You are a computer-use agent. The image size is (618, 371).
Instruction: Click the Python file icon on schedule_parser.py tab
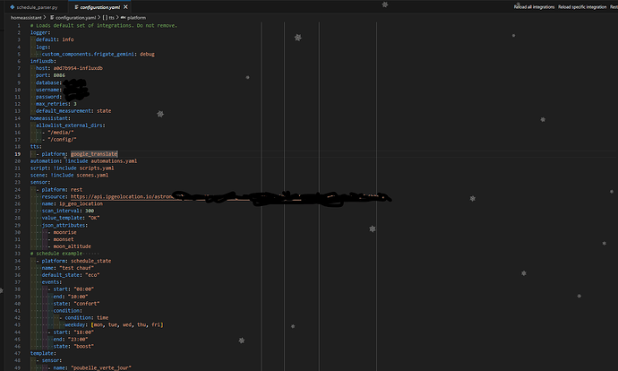[x=13, y=7]
